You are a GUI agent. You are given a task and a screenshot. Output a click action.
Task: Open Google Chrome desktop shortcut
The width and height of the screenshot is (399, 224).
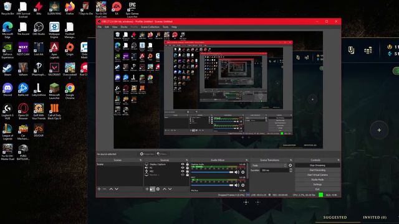click(70, 91)
